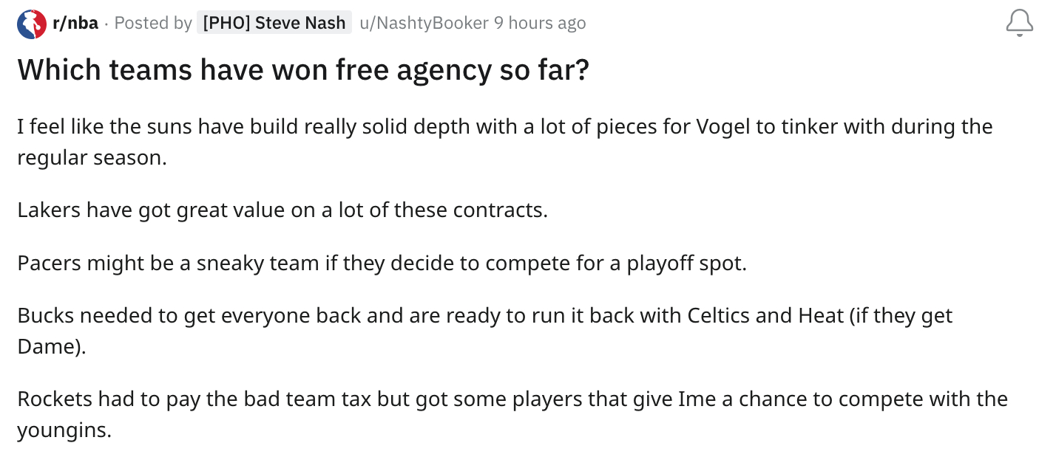The image size is (1039, 457).
Task: Open the r/nba subreddit link
Action: (75, 23)
